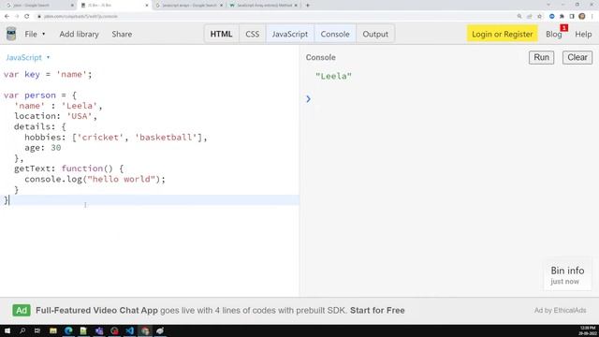Screen dimensions: 599x337
Task: Open the File menu dropdown
Action: 35,34
